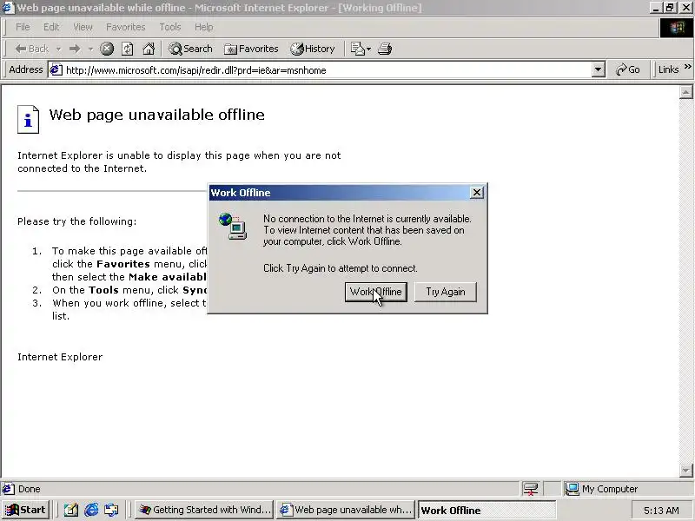Click the Show Desktop quick launch icon
The height and width of the screenshot is (521, 695).
(71, 511)
